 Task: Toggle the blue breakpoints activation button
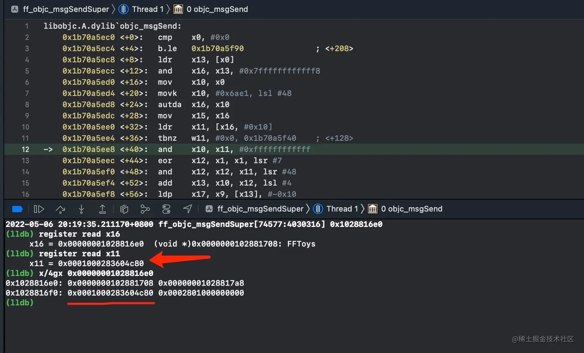click(x=17, y=209)
